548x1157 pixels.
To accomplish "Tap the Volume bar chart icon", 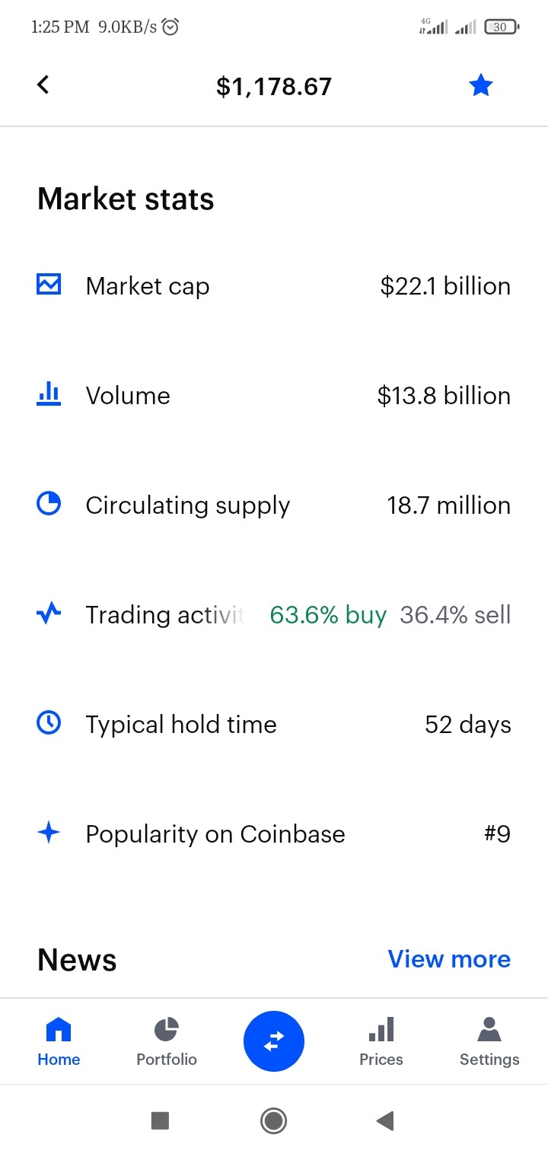I will point(49,394).
